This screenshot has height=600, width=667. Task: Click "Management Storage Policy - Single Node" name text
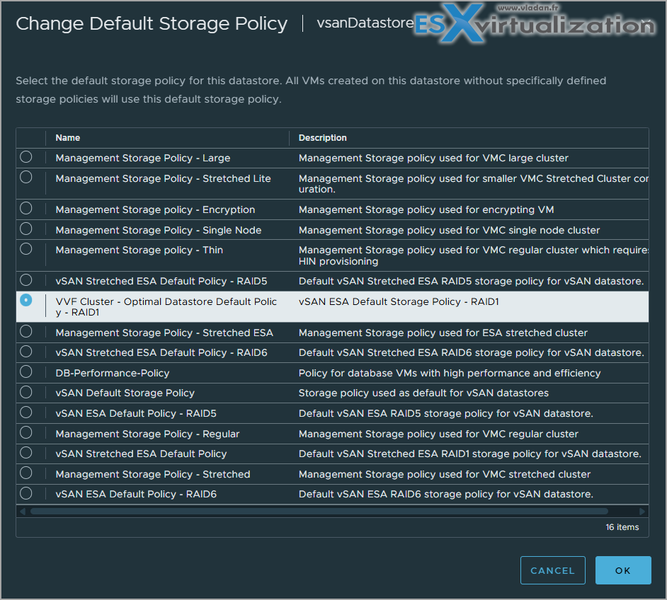pyautogui.click(x=158, y=231)
